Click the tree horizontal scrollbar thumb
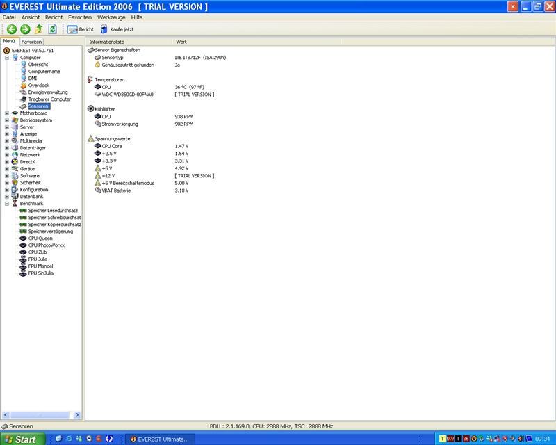 (x=40, y=415)
